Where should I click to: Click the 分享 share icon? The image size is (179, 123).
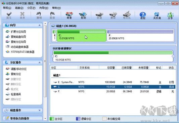[170, 15]
